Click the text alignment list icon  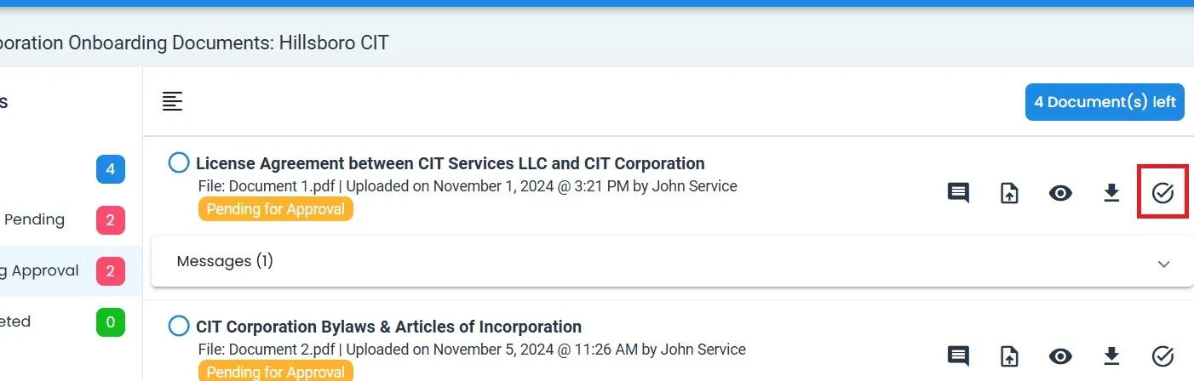(173, 101)
